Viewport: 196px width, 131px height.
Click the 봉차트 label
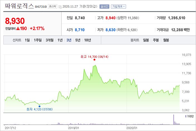[x=135, y=40]
